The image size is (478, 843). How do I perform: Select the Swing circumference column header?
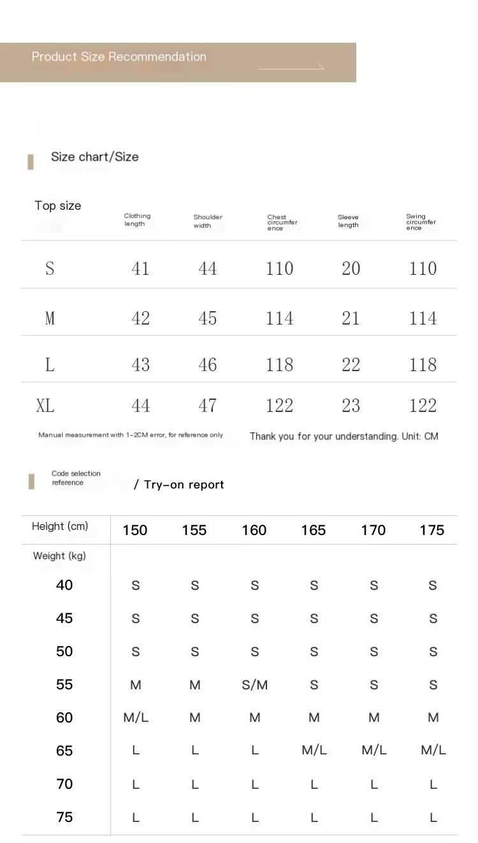(x=421, y=222)
